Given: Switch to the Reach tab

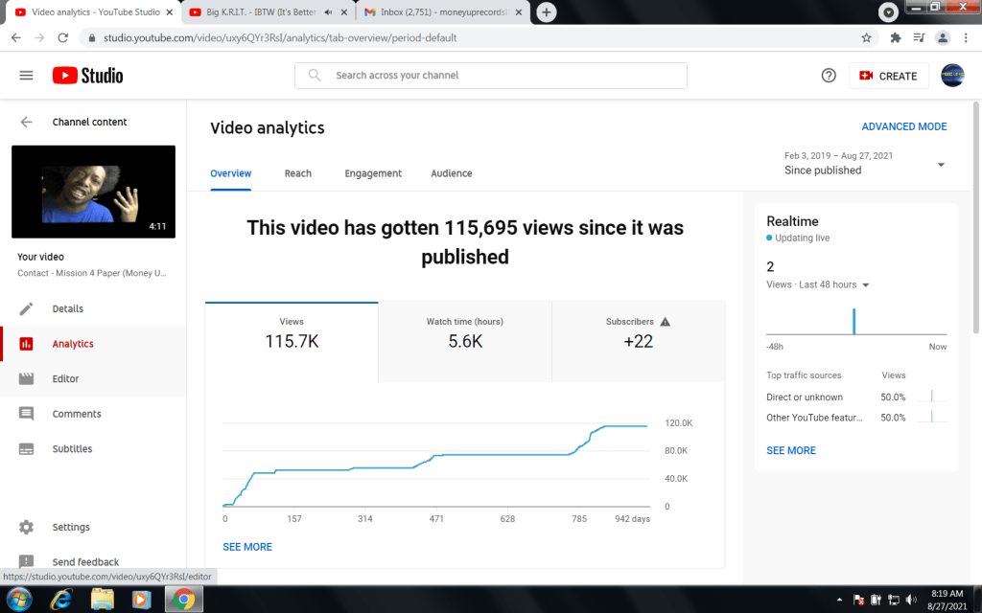Looking at the screenshot, I should 297,173.
